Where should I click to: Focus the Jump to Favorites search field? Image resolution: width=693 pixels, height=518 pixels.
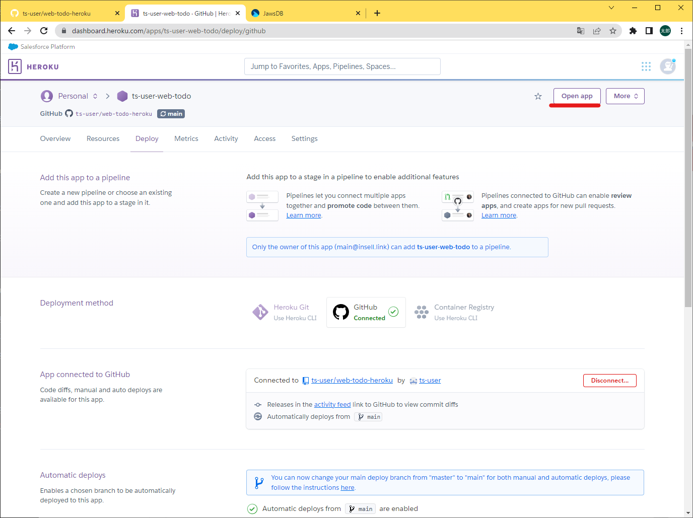coord(342,66)
